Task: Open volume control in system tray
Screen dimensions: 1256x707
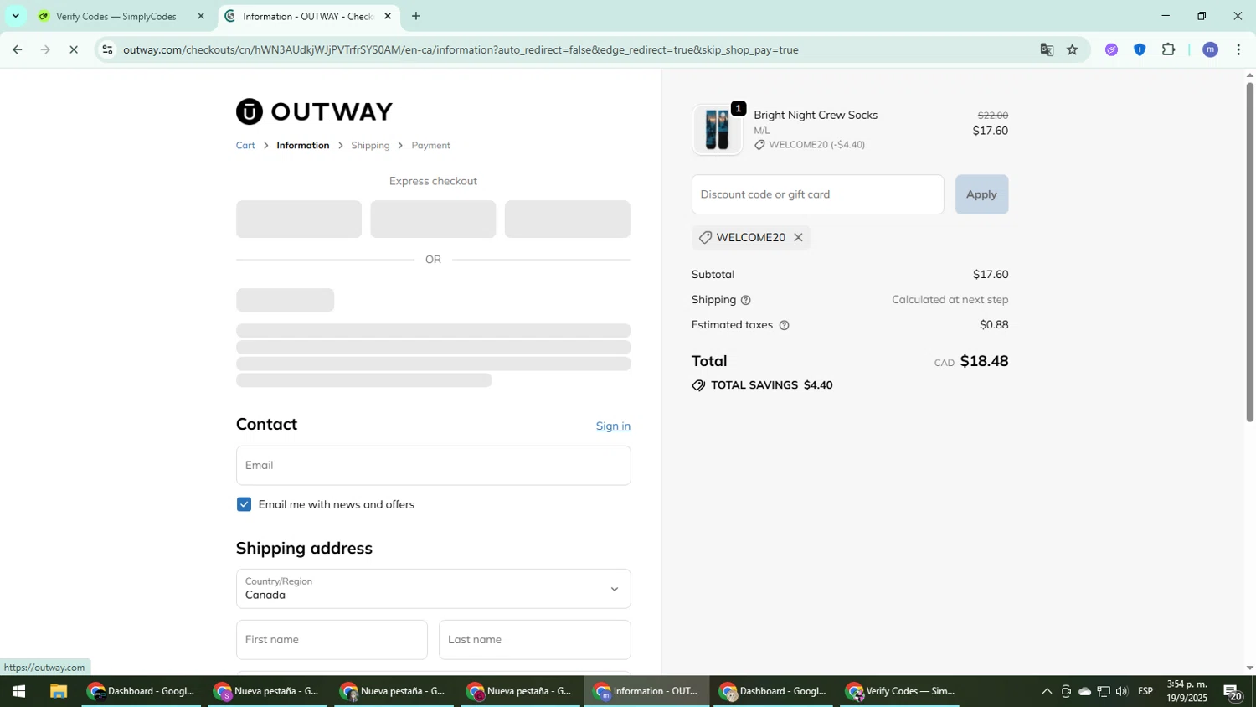Action: 1121,692
